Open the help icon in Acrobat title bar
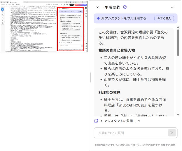182x151 pixels. pyautogui.click(x=66, y=2)
